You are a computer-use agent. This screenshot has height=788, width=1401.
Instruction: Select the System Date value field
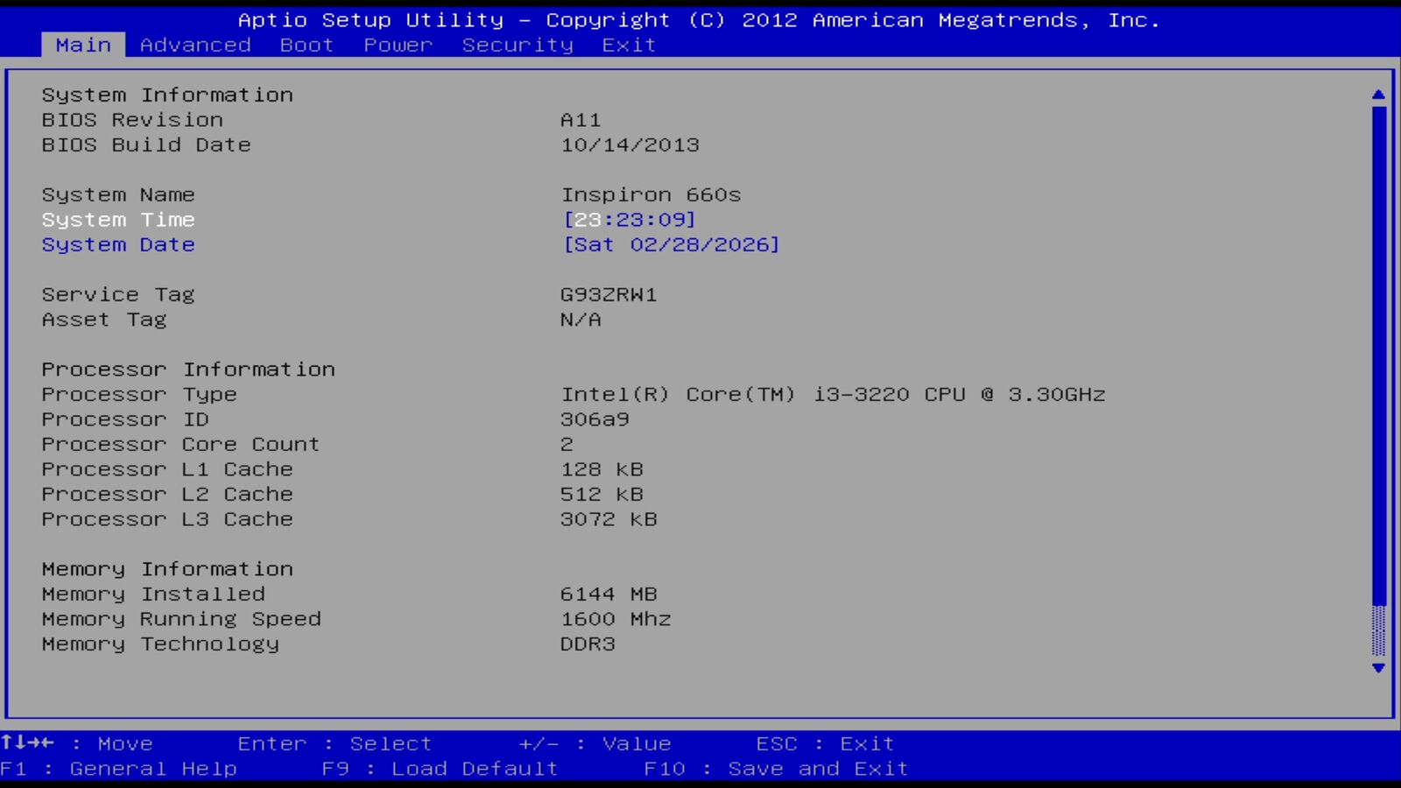(671, 245)
